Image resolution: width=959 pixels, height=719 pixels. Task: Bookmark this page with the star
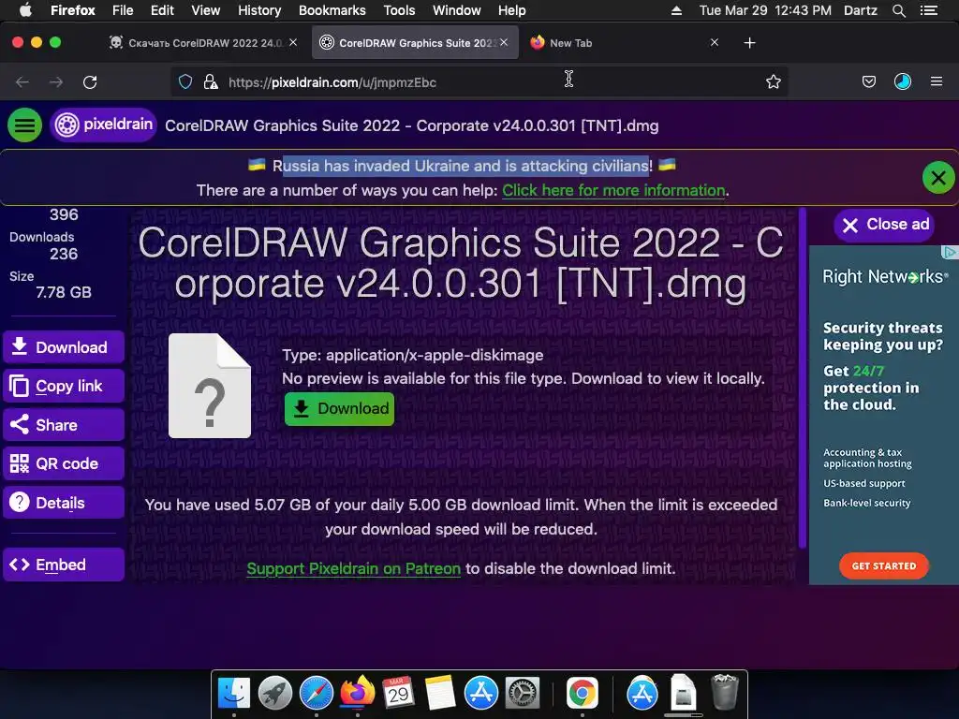tap(773, 82)
